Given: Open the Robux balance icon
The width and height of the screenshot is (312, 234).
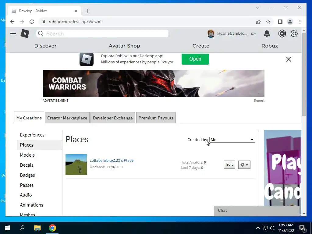Looking at the screenshot, I should pos(282,34).
